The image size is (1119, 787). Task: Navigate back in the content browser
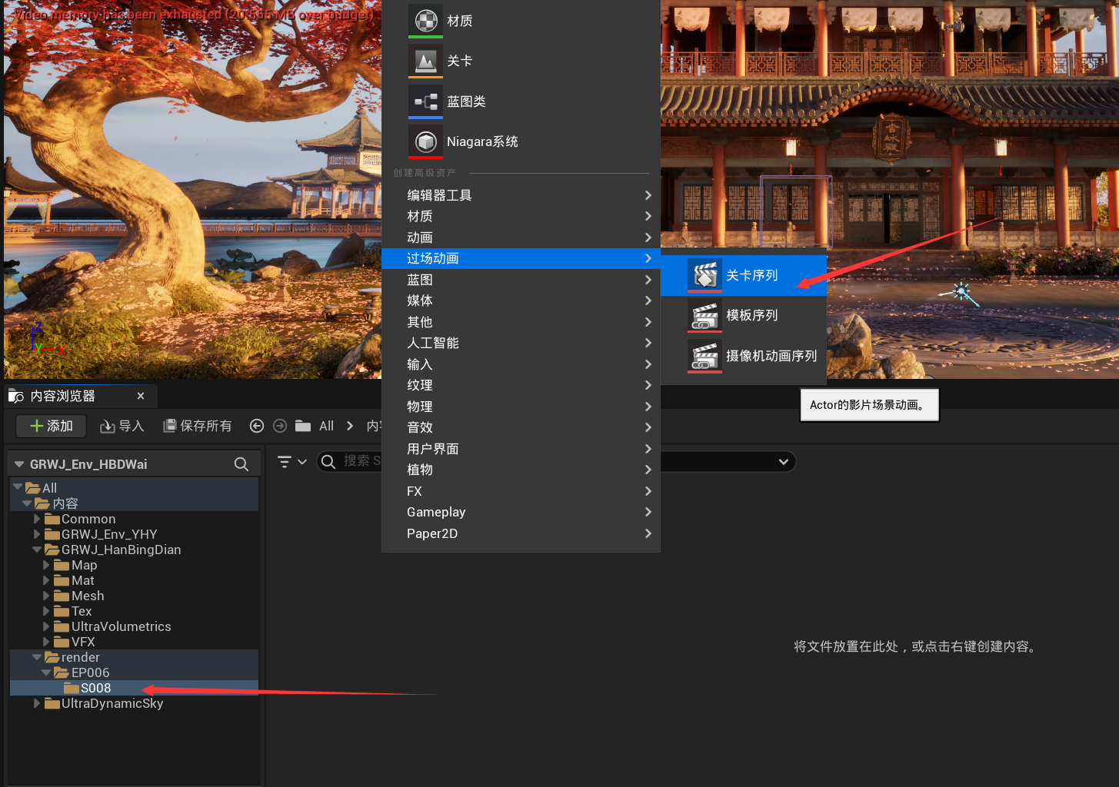(x=256, y=425)
